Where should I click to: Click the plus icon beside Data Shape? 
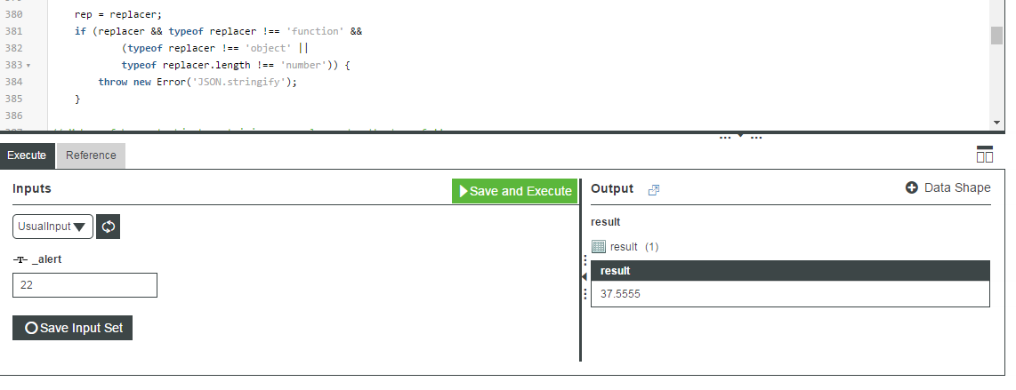(x=912, y=187)
